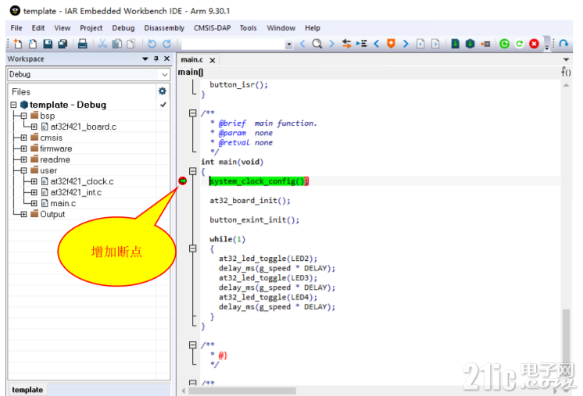Toggle bookmark with orange shield icon
Image resolution: width=583 pixels, height=396 pixels.
391,44
